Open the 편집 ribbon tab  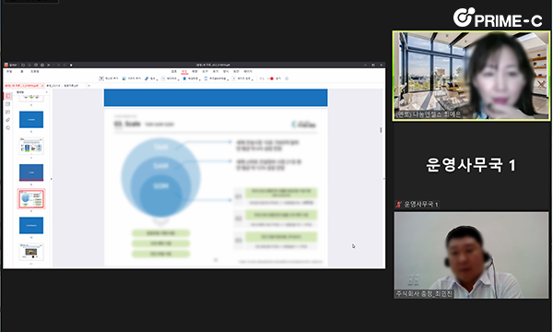coord(184,72)
